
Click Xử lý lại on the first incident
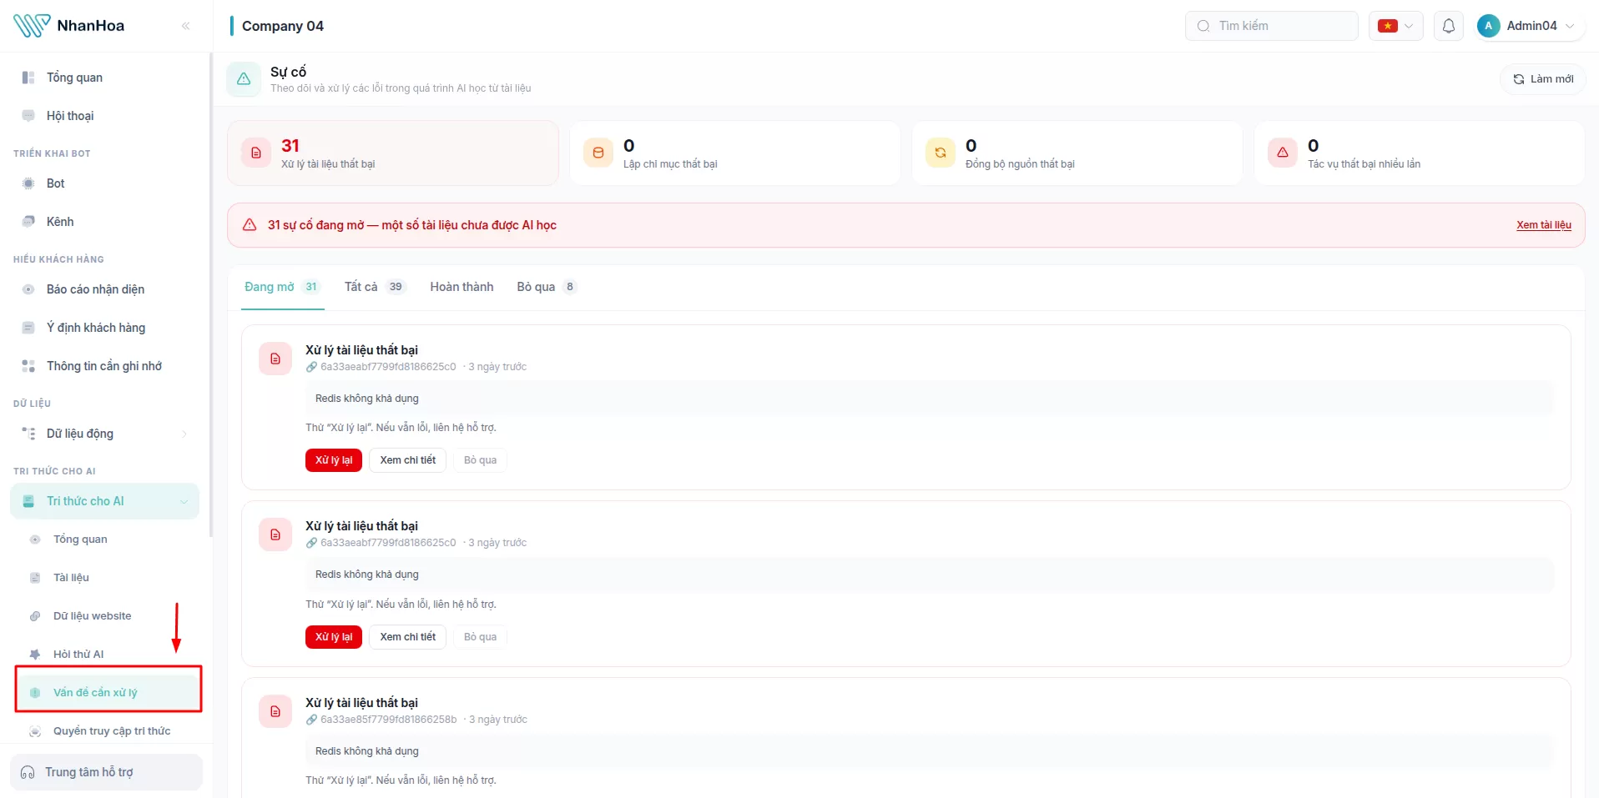click(x=334, y=460)
